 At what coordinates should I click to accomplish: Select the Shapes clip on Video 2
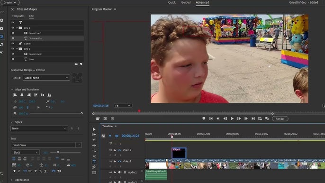179,153
